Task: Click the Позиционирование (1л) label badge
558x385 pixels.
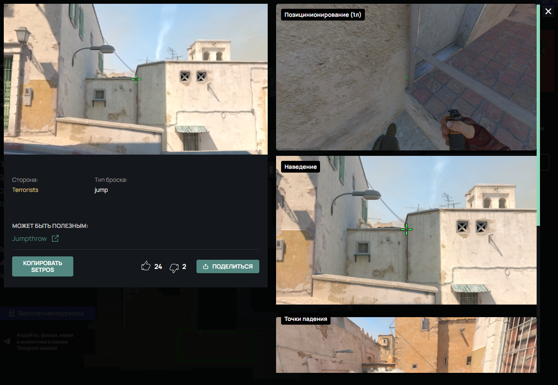Action: pos(323,15)
